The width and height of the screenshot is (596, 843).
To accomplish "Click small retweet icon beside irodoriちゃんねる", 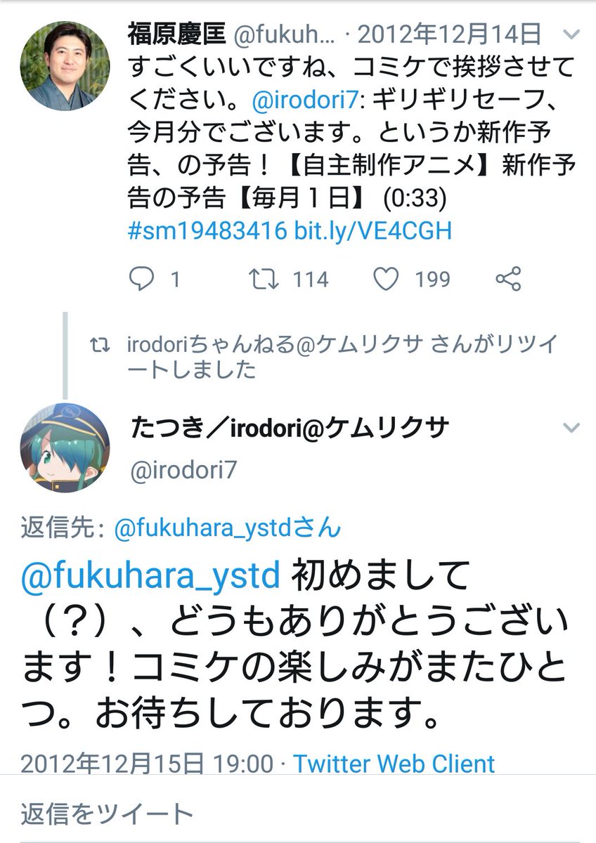I will pos(105,345).
